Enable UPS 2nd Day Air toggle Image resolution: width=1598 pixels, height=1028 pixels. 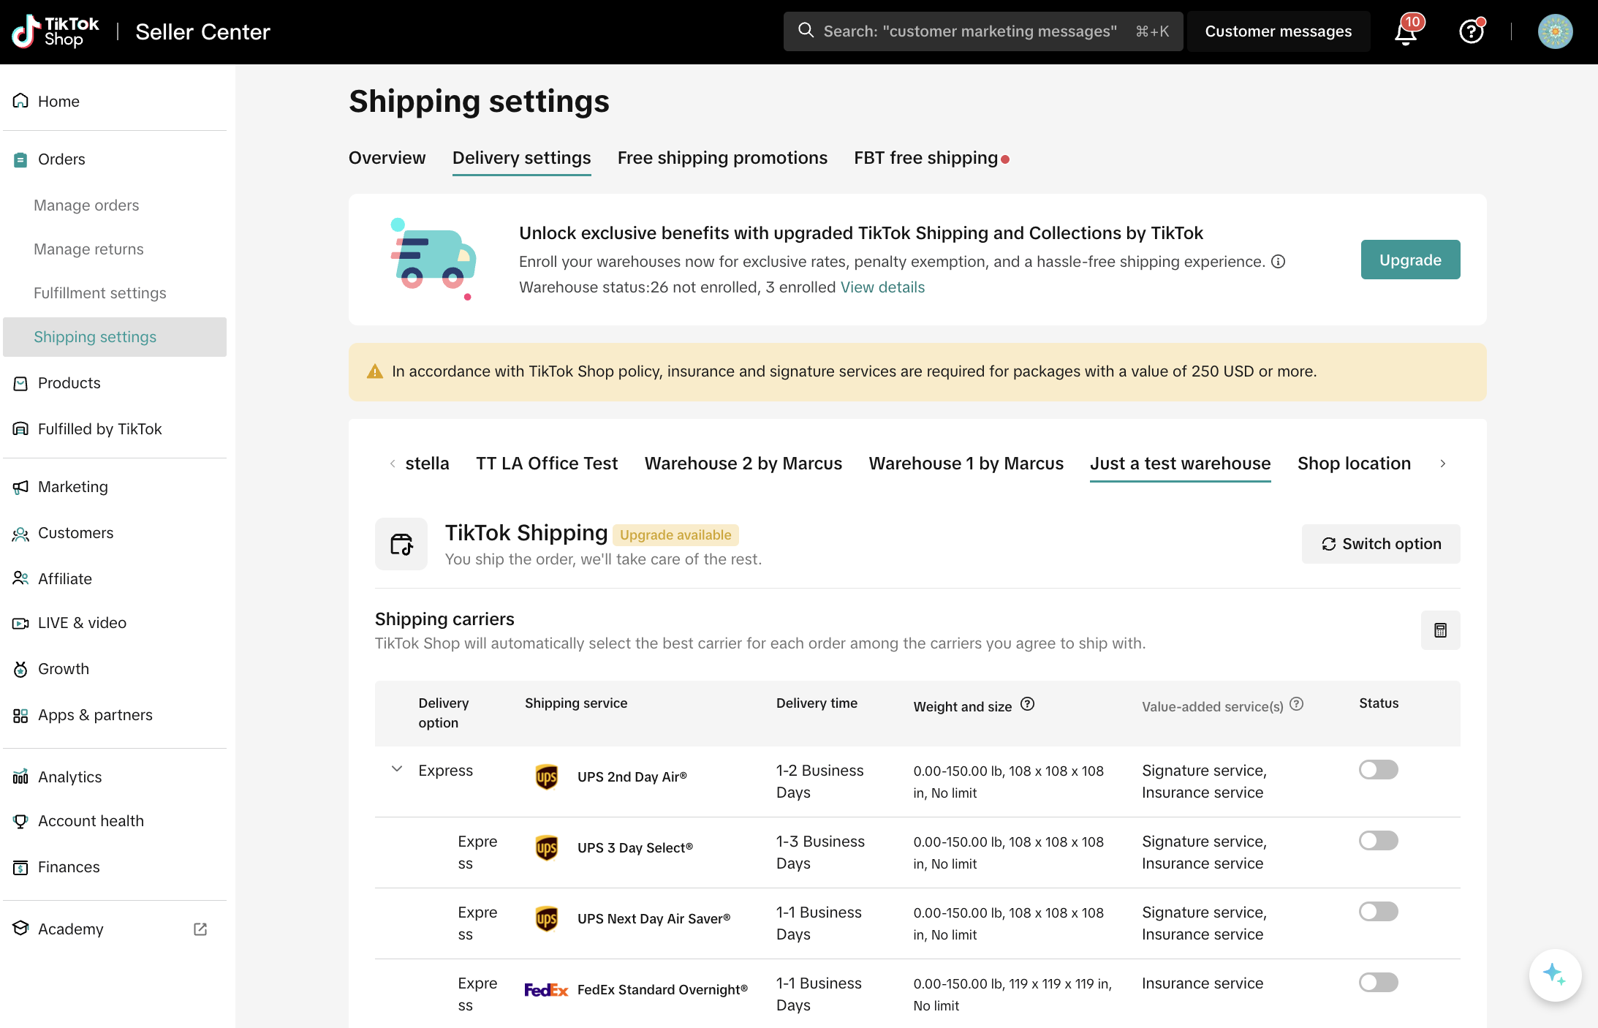pos(1378,770)
